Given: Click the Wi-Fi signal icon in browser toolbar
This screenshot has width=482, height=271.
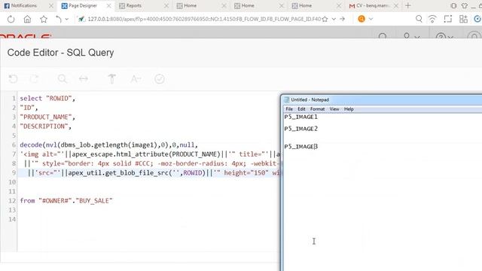Looking at the screenshot, I should pos(432,19).
